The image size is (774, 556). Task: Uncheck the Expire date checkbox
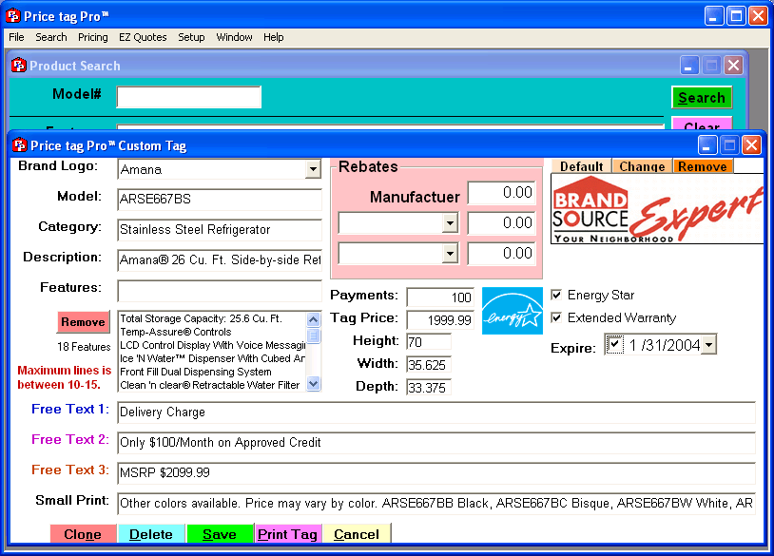click(614, 344)
